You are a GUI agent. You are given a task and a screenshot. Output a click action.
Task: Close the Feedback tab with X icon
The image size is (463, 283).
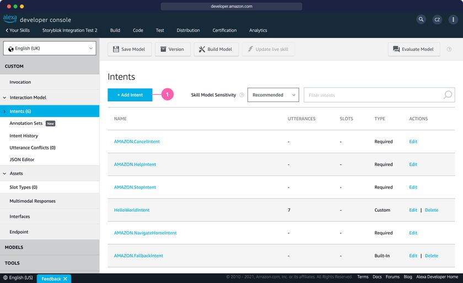(65, 279)
